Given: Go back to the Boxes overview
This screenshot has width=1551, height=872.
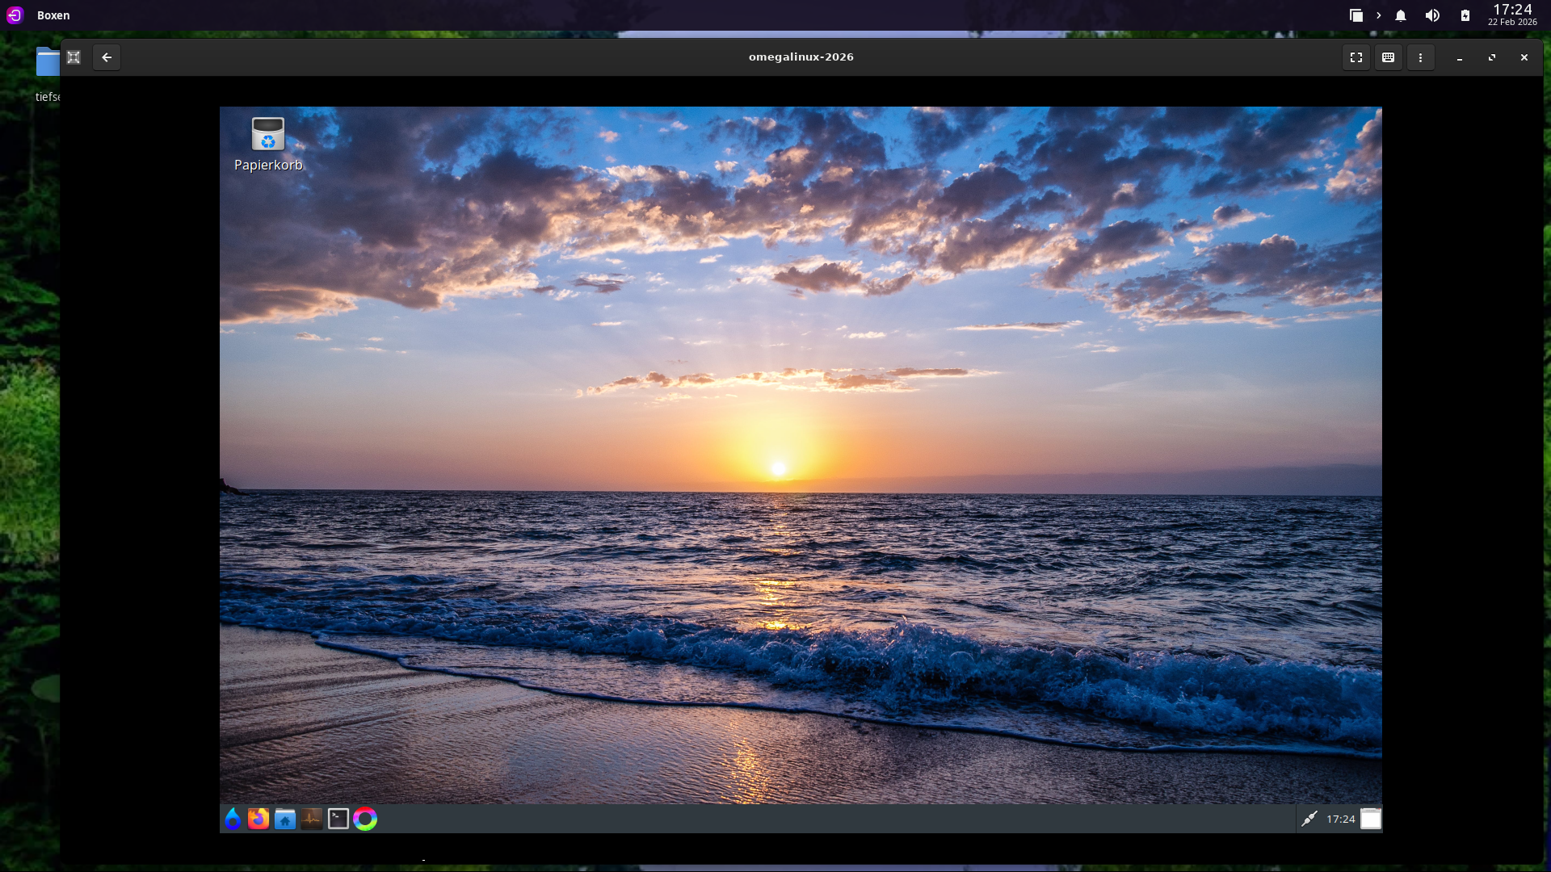Looking at the screenshot, I should (107, 57).
